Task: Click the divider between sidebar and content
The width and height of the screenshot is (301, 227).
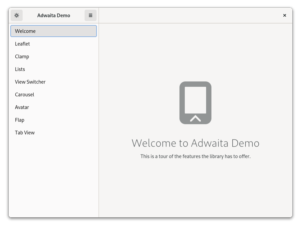Action: pos(99,120)
